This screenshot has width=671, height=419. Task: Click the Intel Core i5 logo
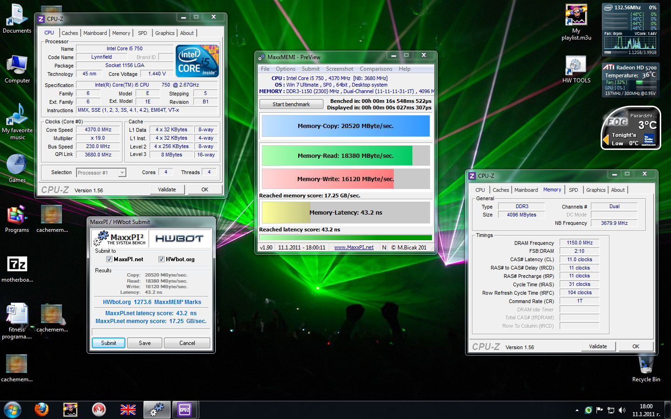click(197, 61)
